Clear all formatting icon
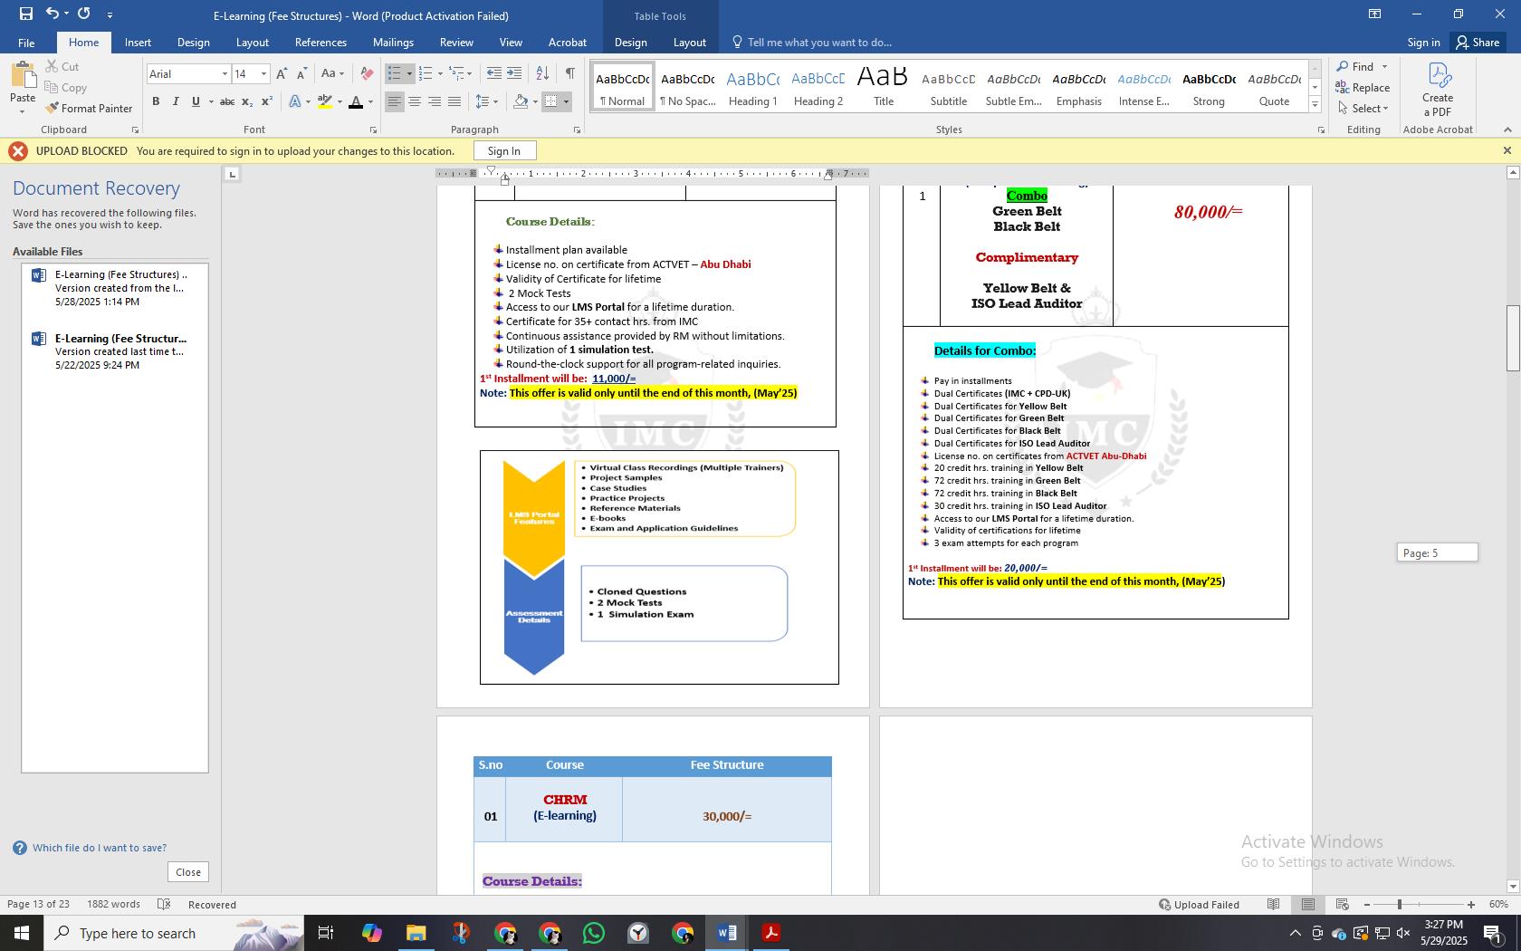 coord(367,73)
